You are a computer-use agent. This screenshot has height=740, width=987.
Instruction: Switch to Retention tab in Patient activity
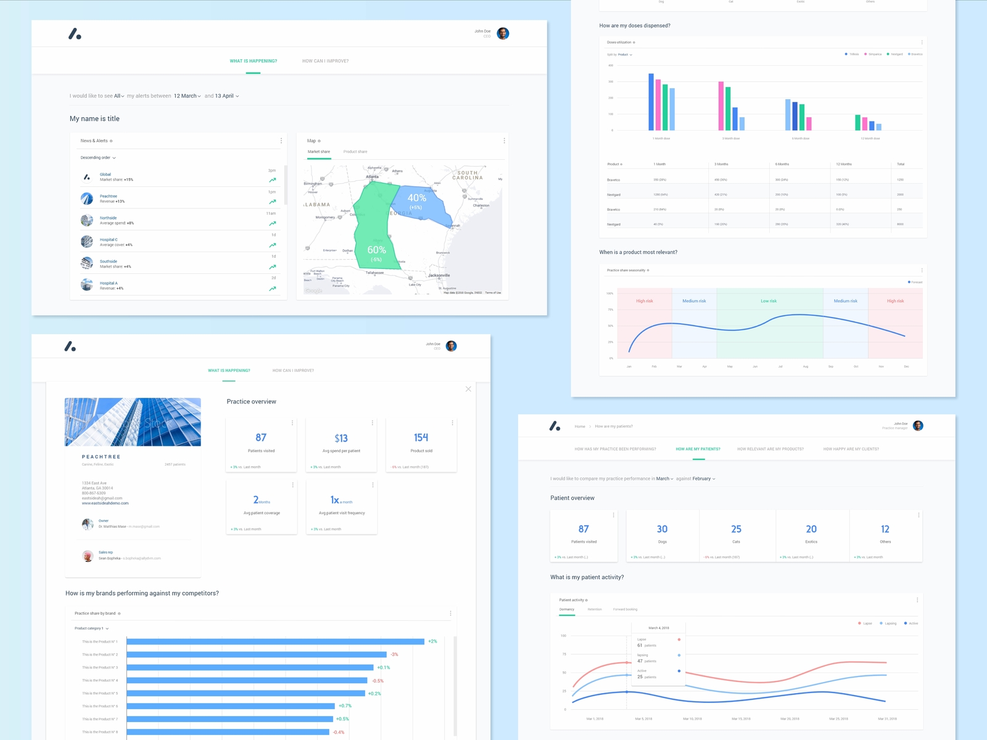point(595,609)
